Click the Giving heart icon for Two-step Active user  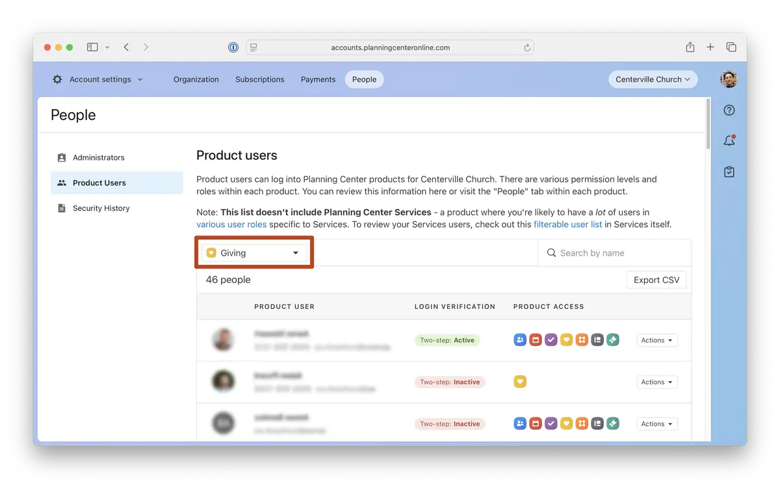point(567,340)
